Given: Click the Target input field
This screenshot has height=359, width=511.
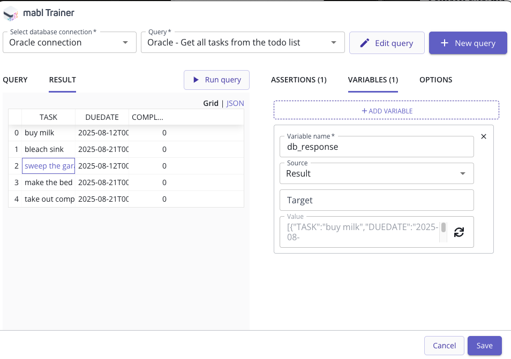Looking at the screenshot, I should 376,200.
